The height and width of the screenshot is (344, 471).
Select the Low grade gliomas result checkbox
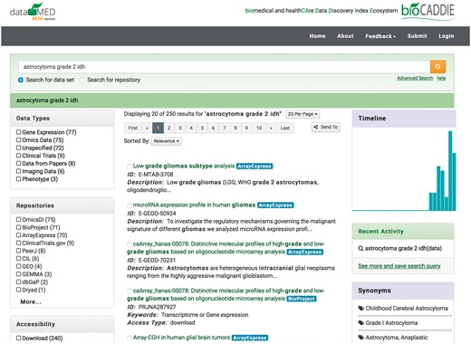coord(130,167)
